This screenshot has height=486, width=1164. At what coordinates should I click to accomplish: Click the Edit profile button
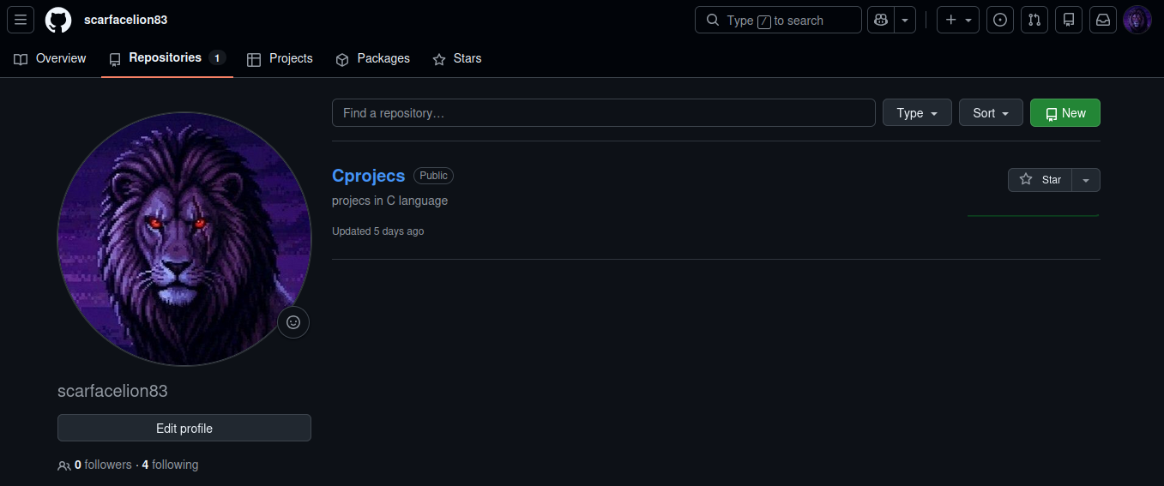coord(184,429)
